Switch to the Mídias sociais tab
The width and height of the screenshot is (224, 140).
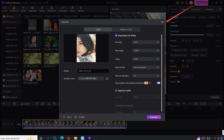(x=126, y=29)
